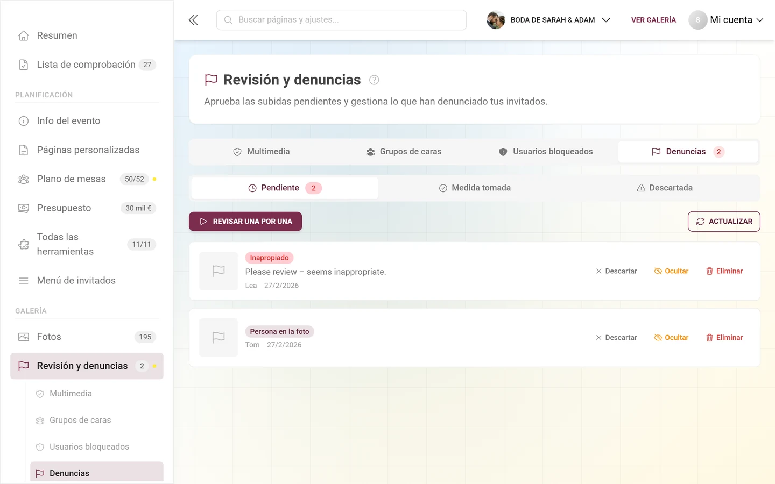Open the Boda de Sarah & Adam event dropdown
Viewport: 775px width, 484px height.
549,20
